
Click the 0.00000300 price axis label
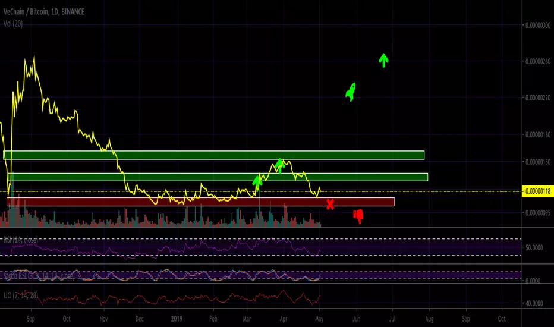(x=538, y=25)
